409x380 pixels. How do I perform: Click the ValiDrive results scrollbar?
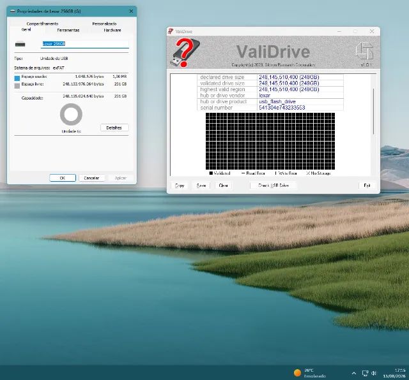point(373,112)
